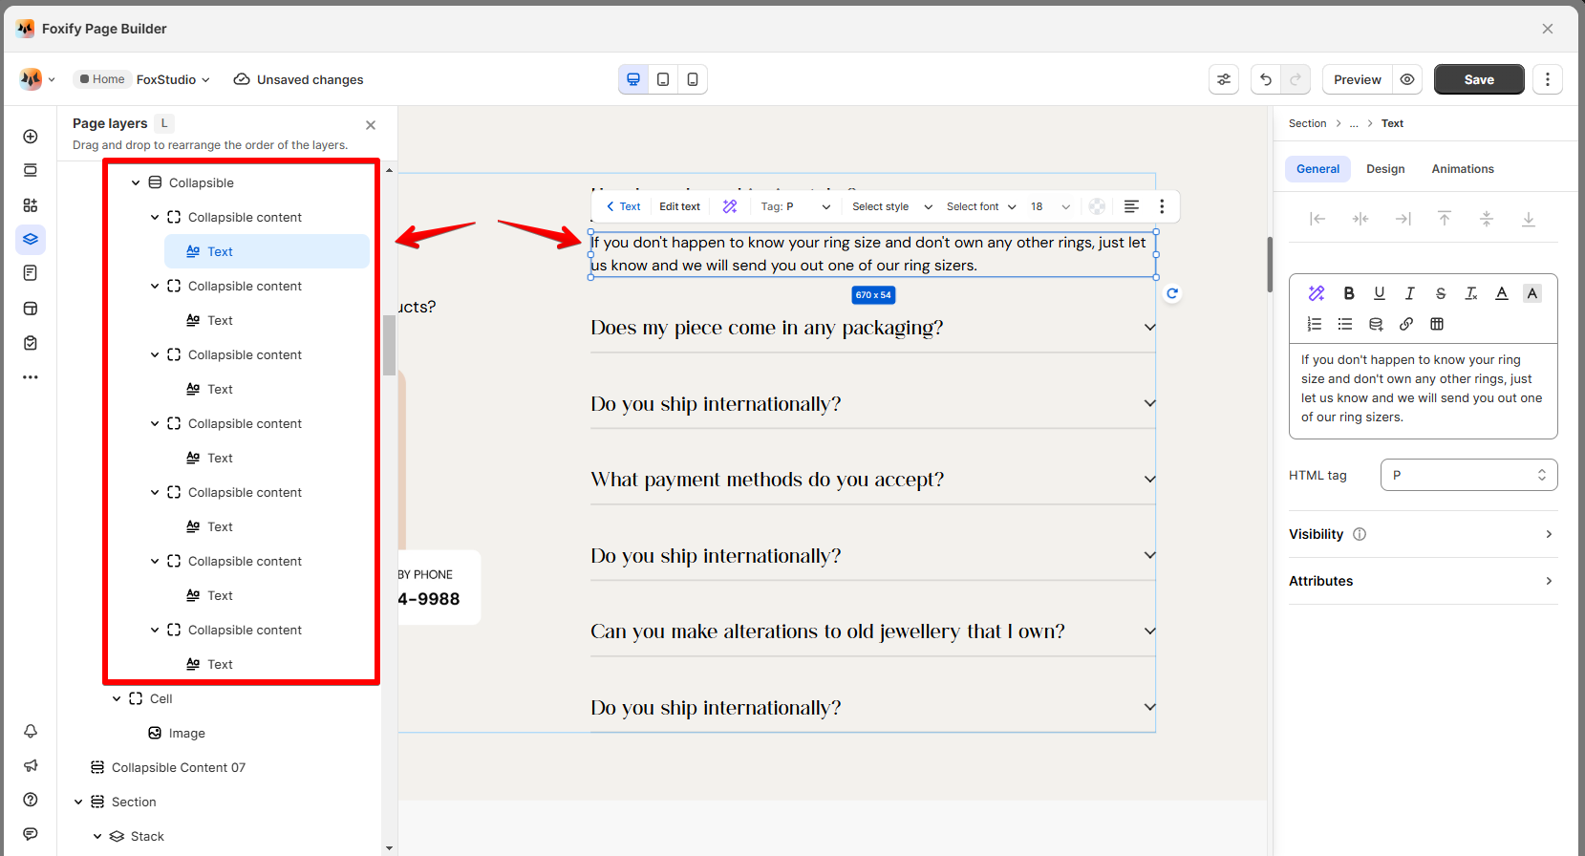Switch to mobile device view

coord(693,79)
